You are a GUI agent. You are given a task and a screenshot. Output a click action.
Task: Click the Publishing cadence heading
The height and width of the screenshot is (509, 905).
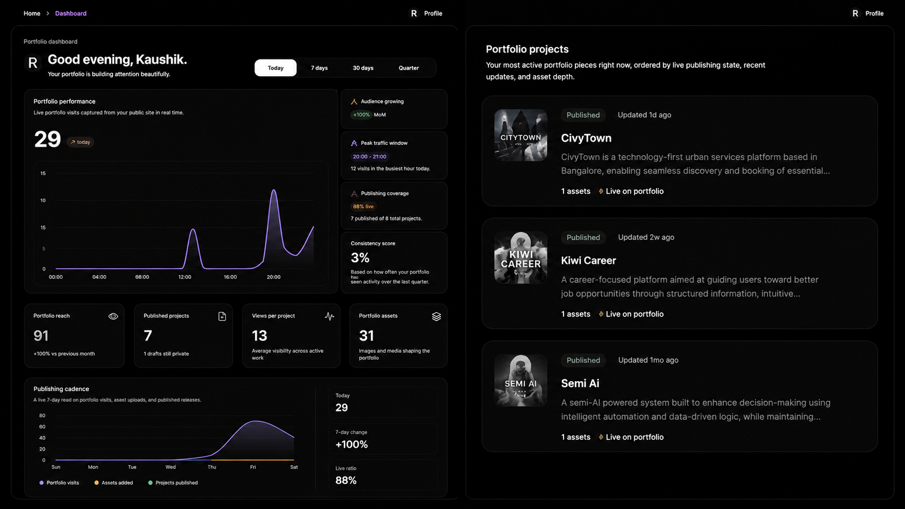[x=61, y=389]
